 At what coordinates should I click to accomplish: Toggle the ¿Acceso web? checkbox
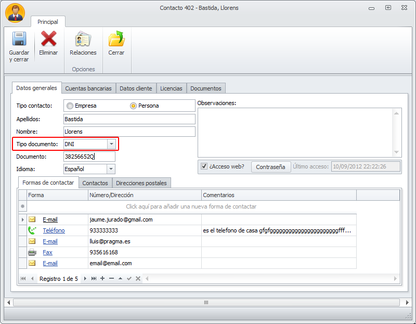click(204, 166)
